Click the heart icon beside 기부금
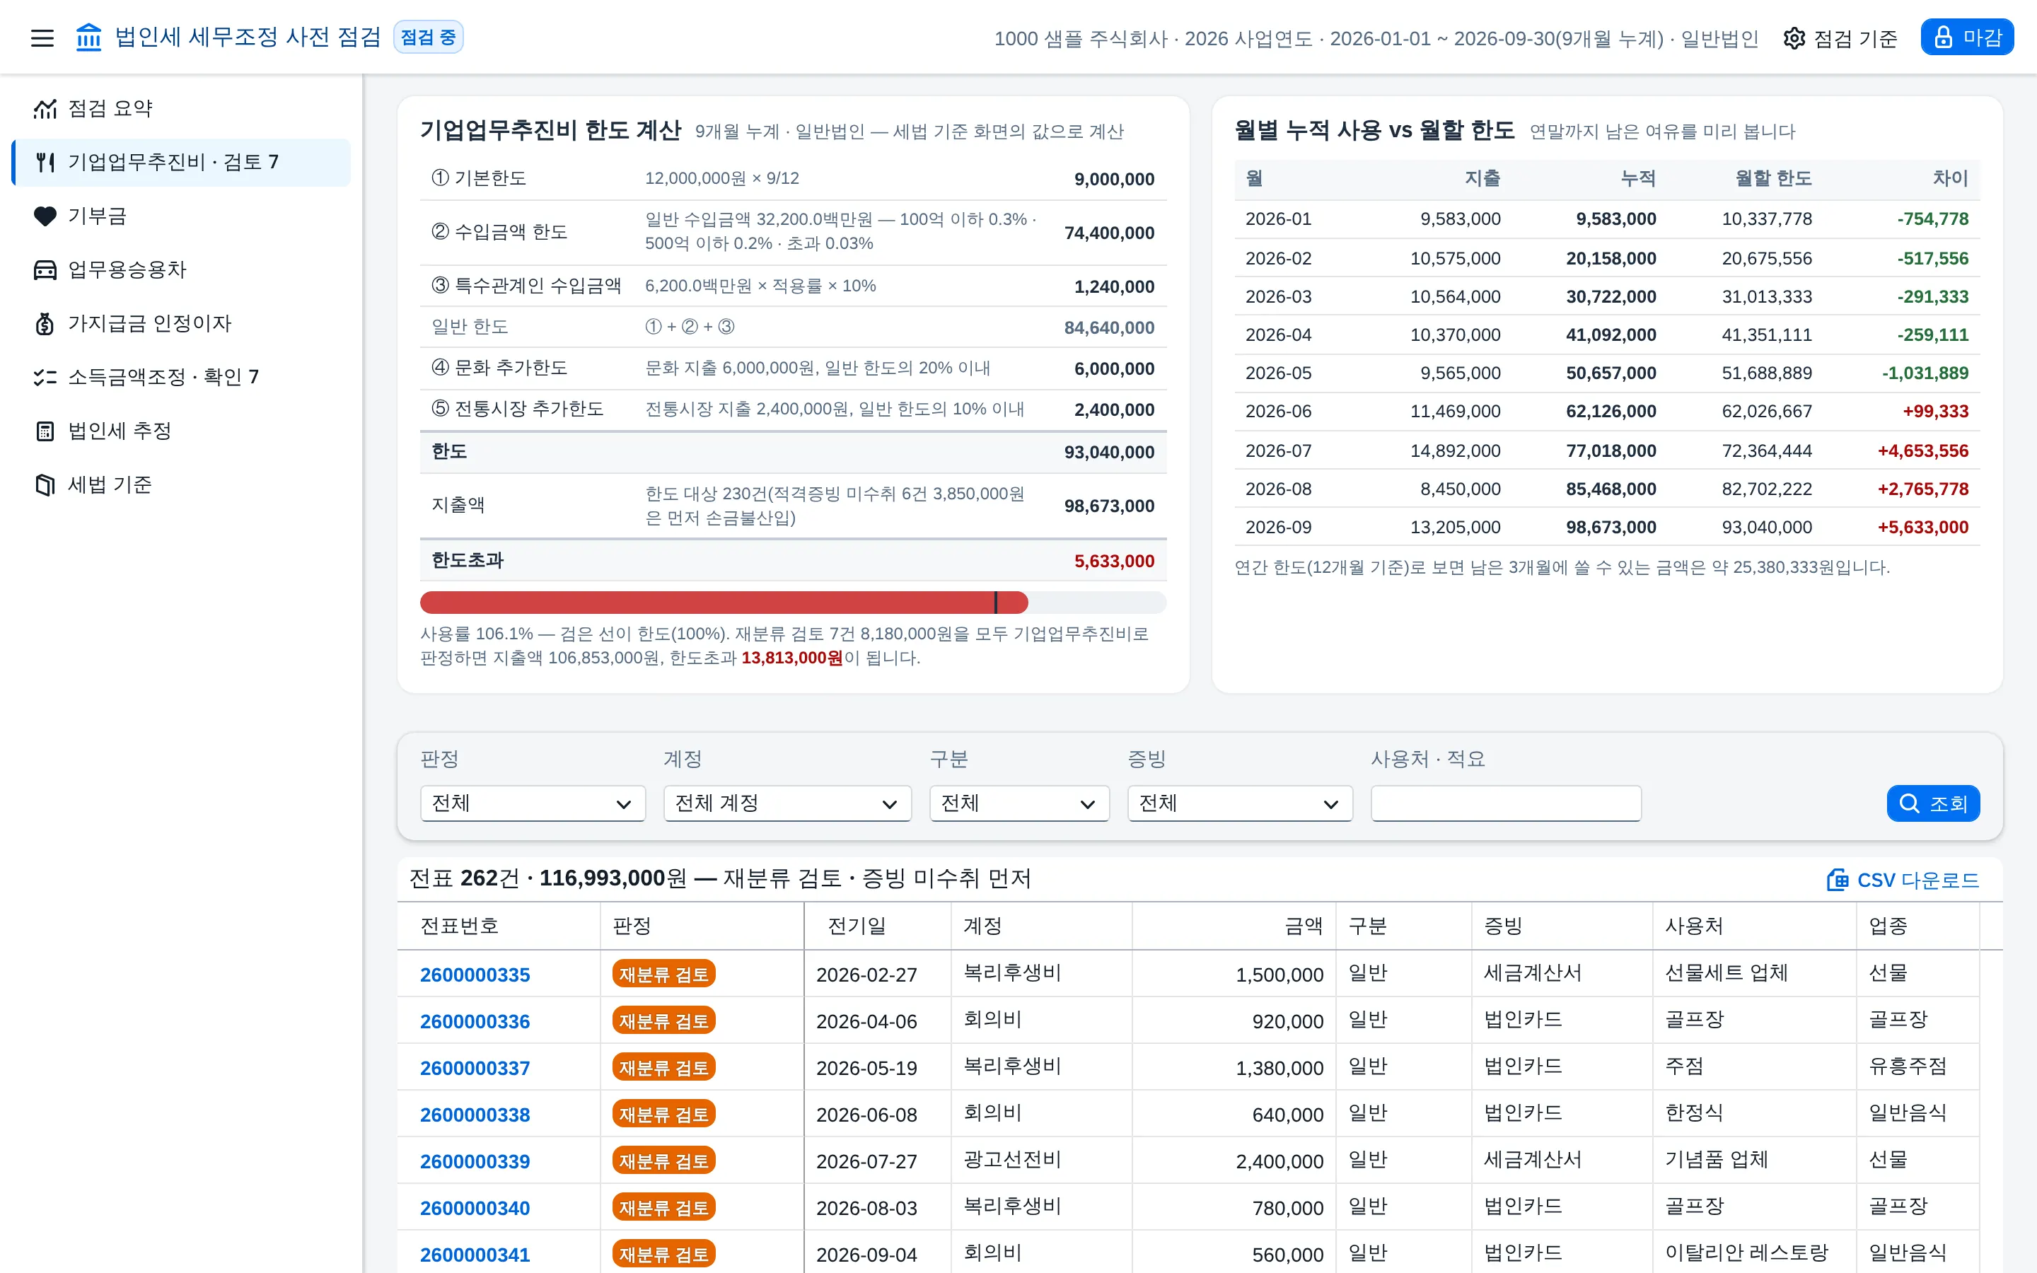This screenshot has height=1273, width=2037. click(45, 216)
